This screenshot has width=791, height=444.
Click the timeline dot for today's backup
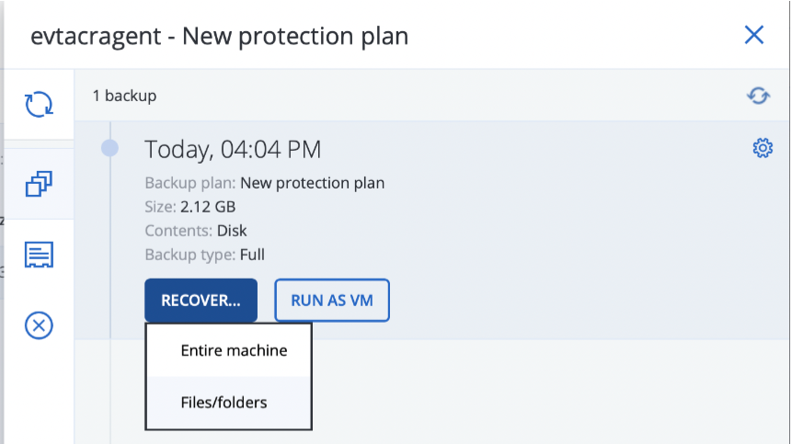coord(109,147)
